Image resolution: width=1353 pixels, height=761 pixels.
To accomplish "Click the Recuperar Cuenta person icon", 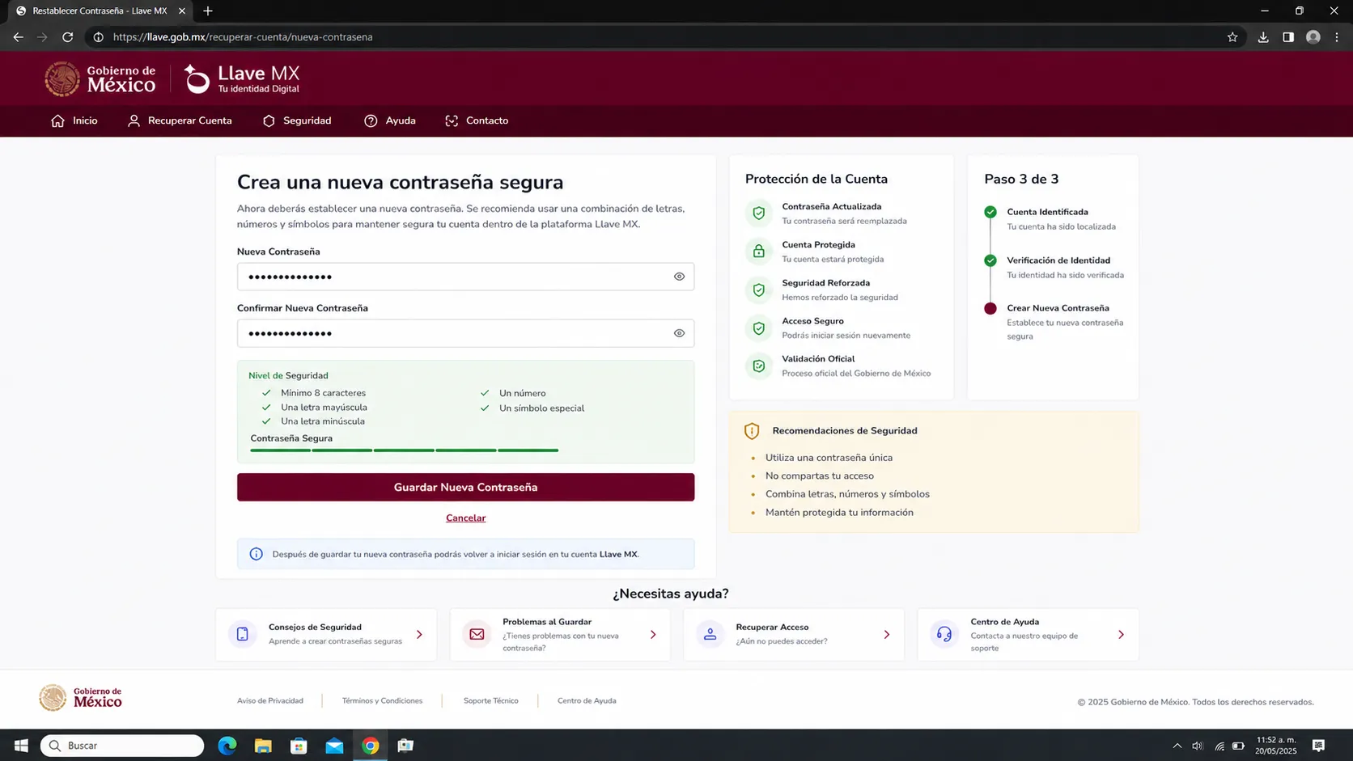I will coord(134,120).
